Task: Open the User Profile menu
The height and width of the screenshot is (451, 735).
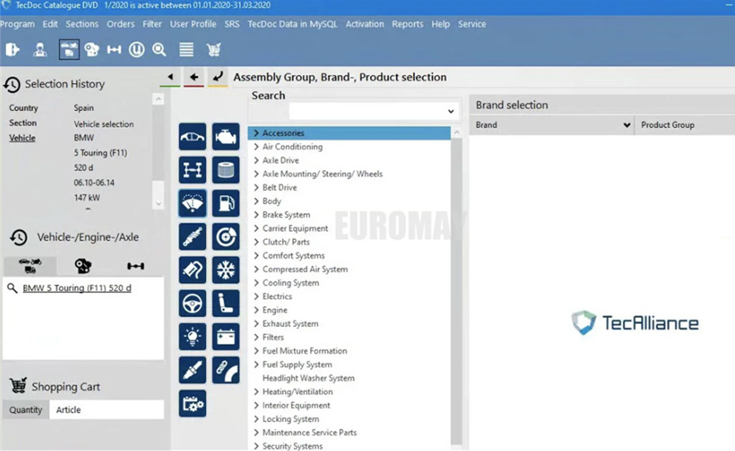Action: (193, 24)
